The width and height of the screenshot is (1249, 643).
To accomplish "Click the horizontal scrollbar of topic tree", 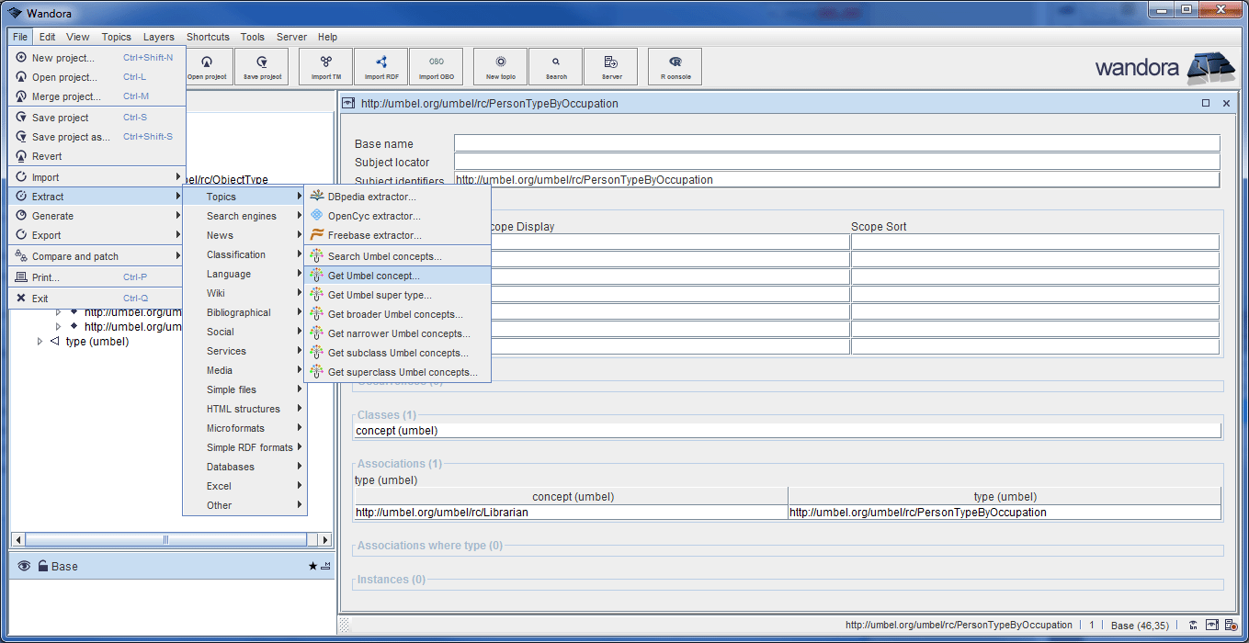I will 165,540.
